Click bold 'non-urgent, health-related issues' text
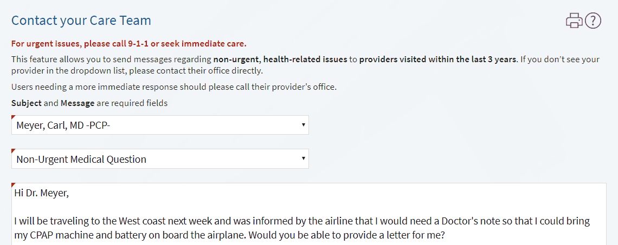The image size is (618, 245). pyautogui.click(x=280, y=60)
